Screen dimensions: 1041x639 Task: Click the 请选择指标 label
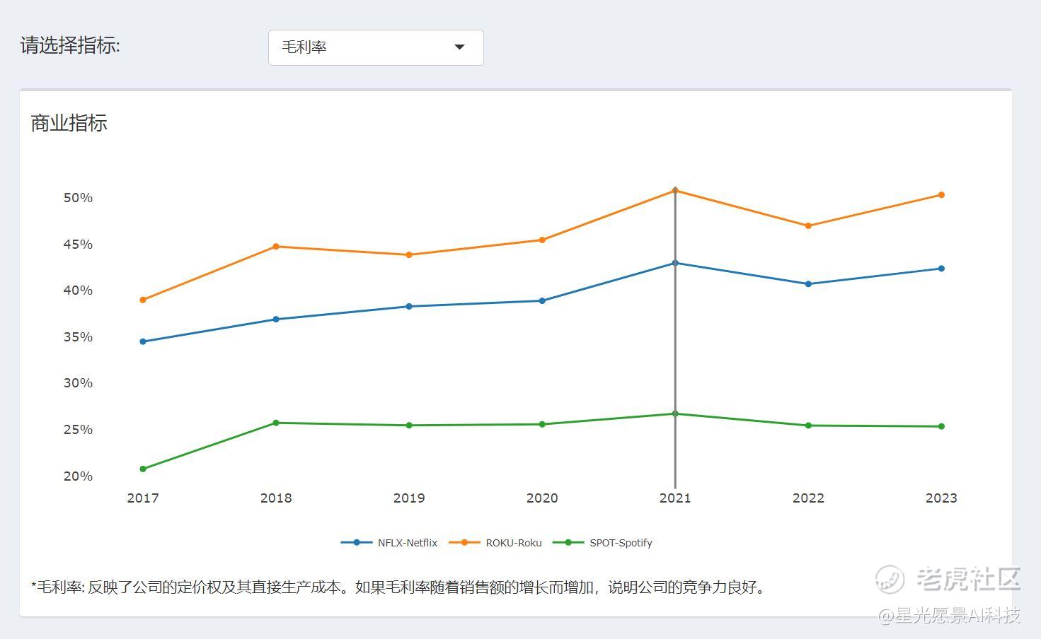[71, 46]
